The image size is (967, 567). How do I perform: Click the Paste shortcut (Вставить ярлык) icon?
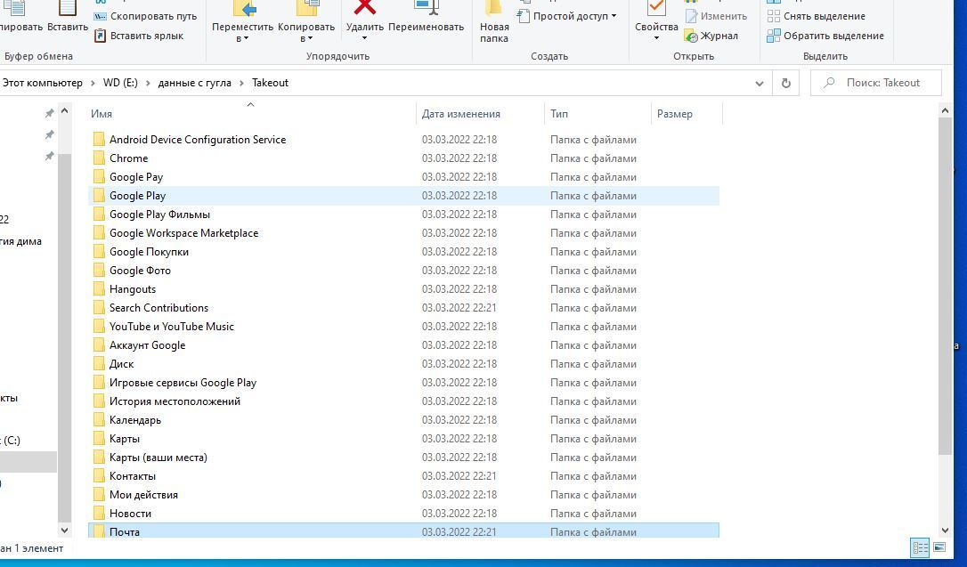[x=101, y=36]
